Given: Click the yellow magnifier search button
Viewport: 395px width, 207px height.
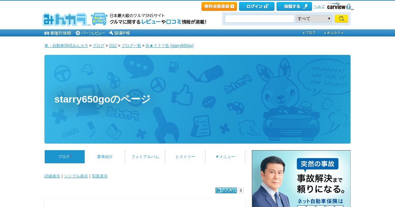Looking at the screenshot, I should pos(341,19).
